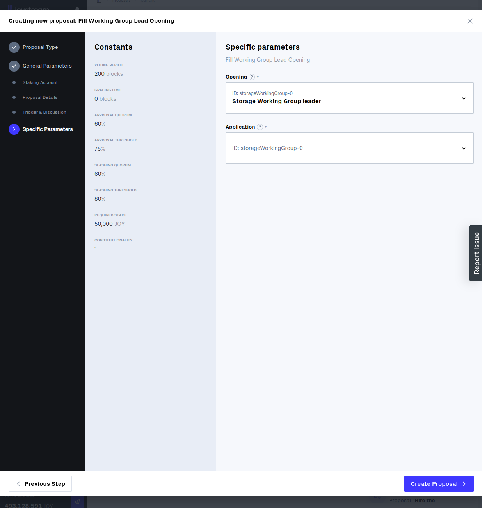This screenshot has height=508, width=482.
Task: Select the Staking Account step
Action: 40,82
